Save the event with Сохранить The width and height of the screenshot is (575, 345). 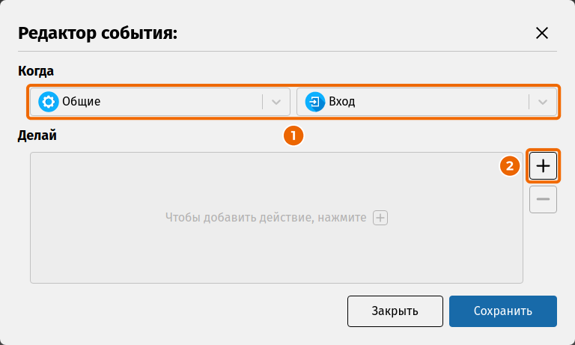pyautogui.click(x=503, y=311)
